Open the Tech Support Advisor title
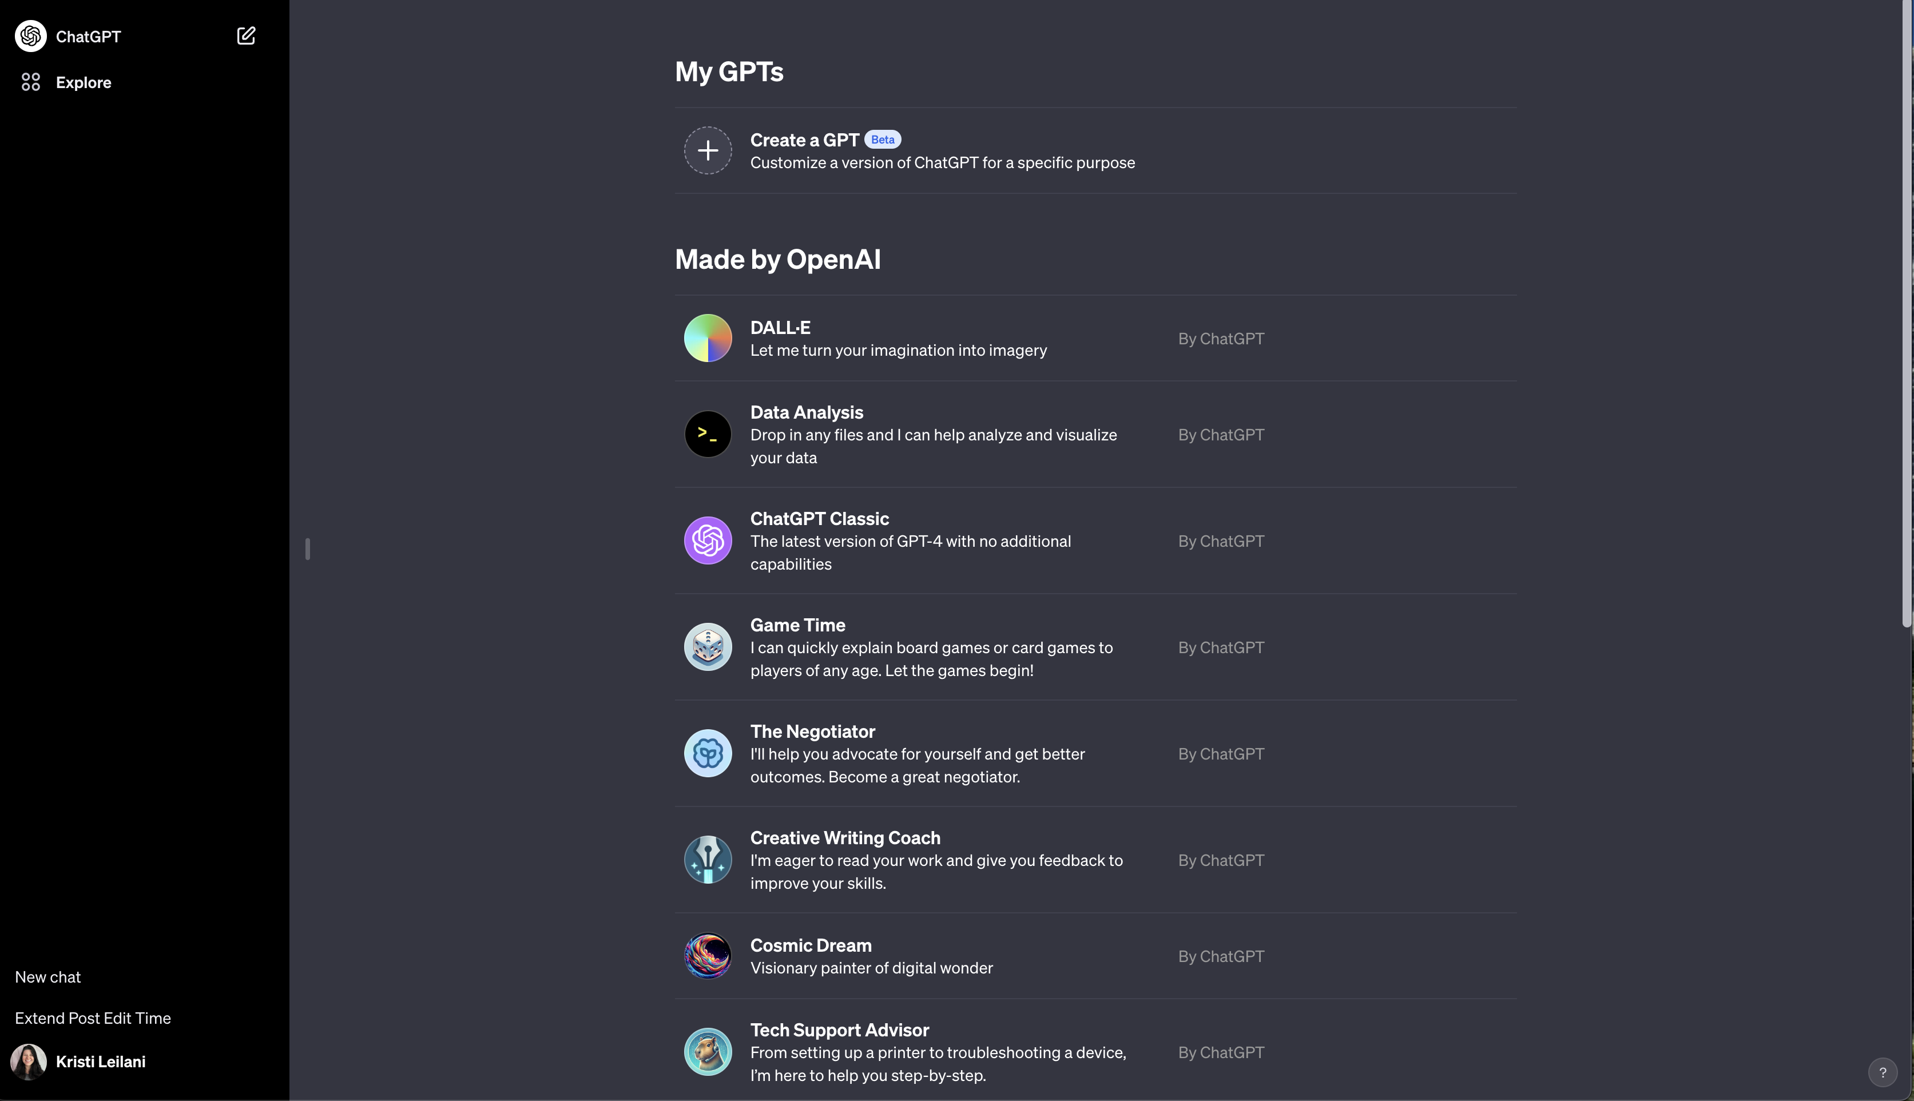This screenshot has width=1914, height=1101. pos(839,1030)
